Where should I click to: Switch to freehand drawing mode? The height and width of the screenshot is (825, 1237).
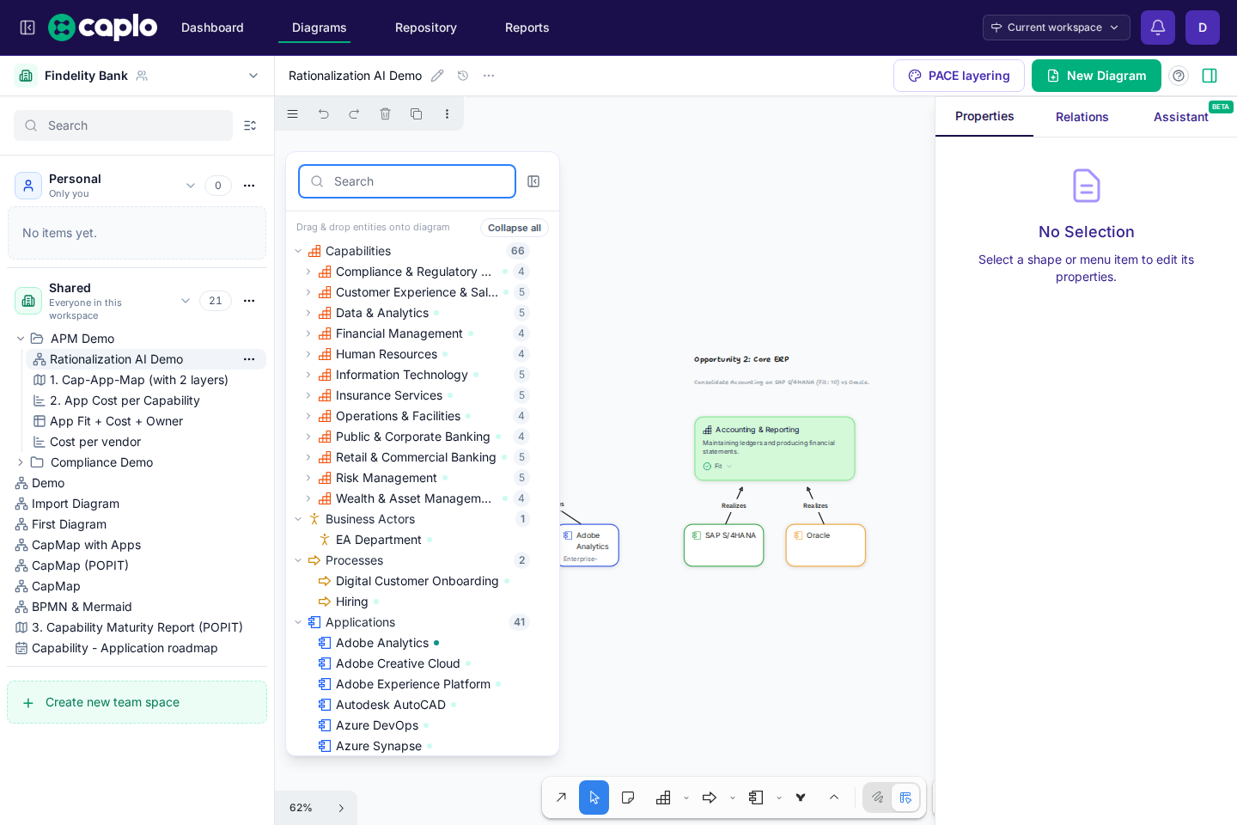[x=877, y=797]
